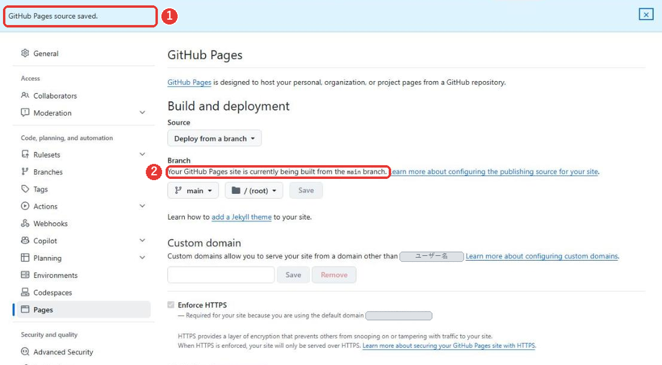Screen dimensions: 662x365
Task: Click the Remove custom domain button
Action: pos(334,275)
